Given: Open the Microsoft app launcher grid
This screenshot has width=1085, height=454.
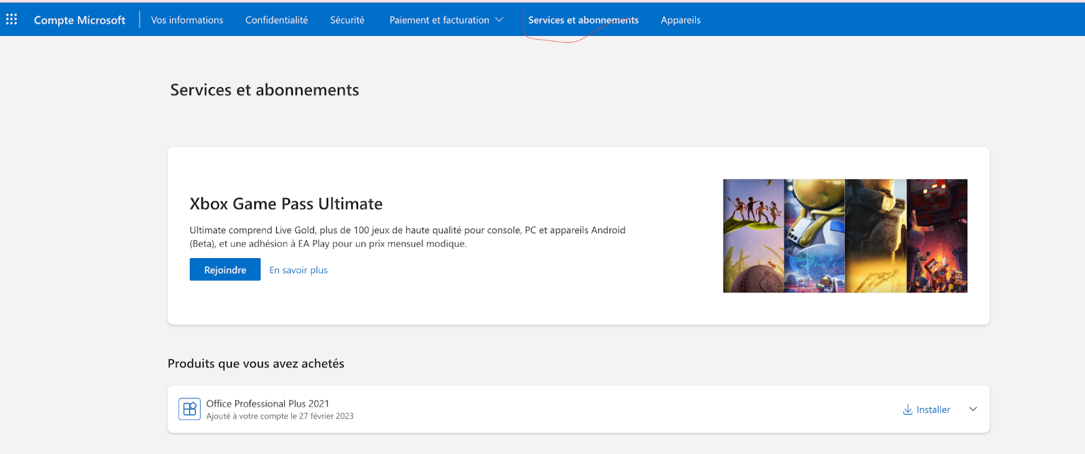Looking at the screenshot, I should [x=12, y=20].
